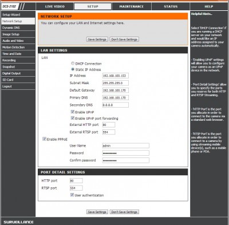
Task: Switch to the Maintenance tab
Action: (x=132, y=6)
